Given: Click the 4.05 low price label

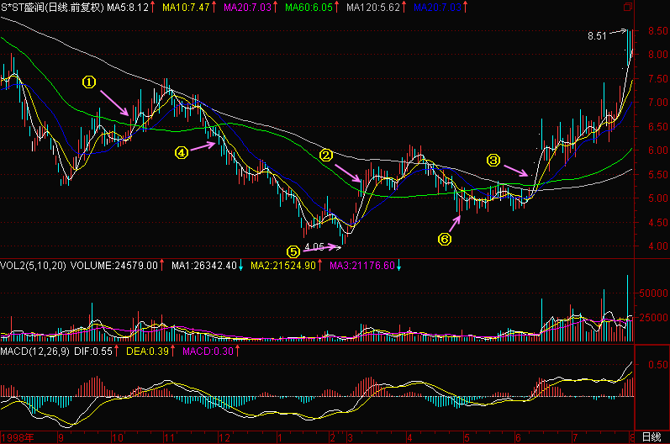Looking at the screenshot, I should click(x=314, y=246).
